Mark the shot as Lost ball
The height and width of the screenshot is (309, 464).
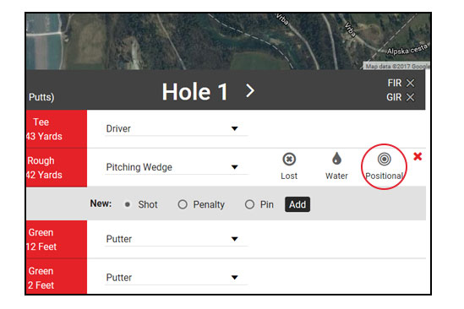click(289, 160)
